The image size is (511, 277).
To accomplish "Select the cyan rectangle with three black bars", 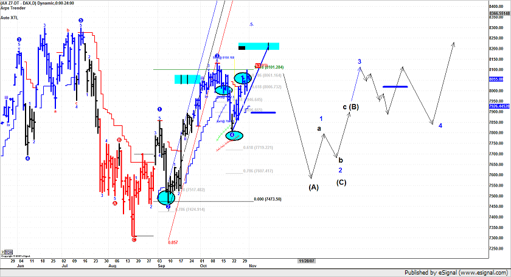I will (190, 79).
